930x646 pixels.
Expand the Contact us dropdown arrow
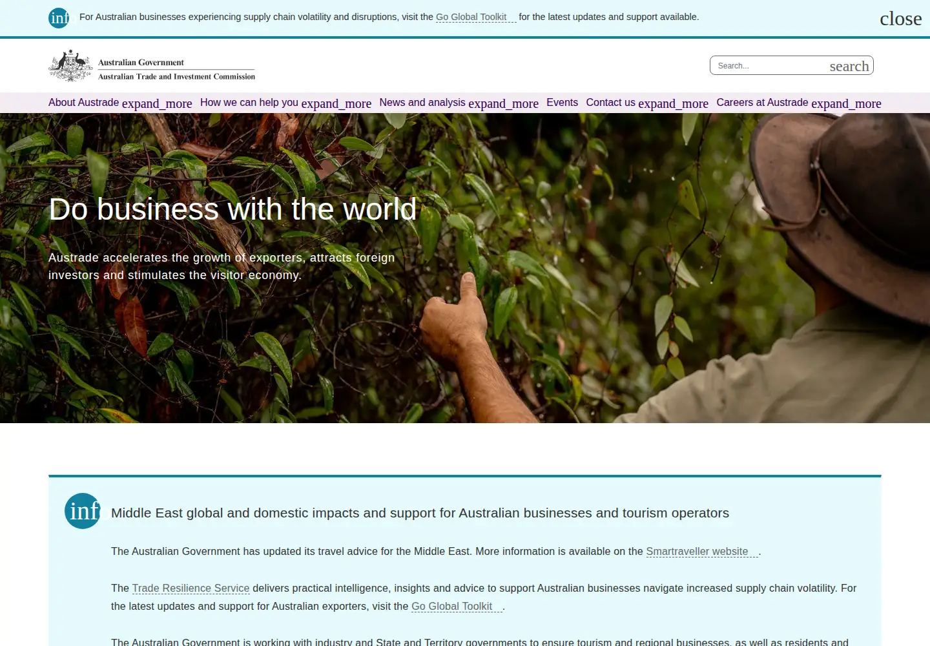click(673, 103)
